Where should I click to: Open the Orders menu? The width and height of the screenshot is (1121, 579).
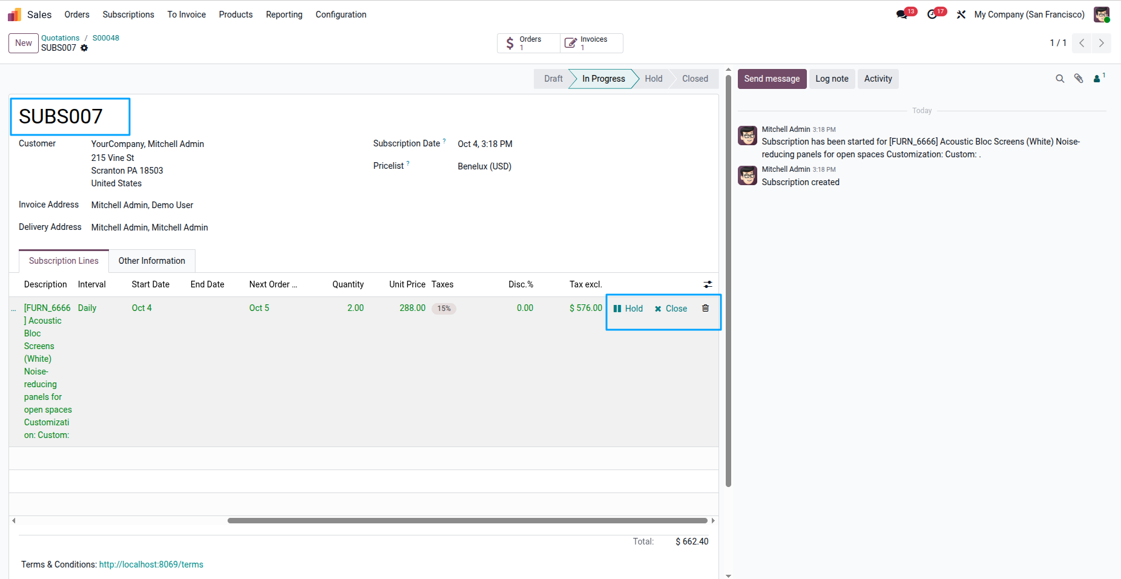pos(77,15)
